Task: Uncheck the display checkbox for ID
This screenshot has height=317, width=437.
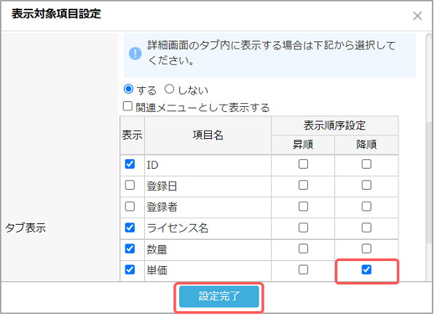Action: 130,164
